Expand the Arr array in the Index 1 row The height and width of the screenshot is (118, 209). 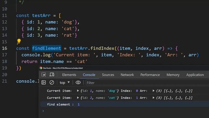[153, 98]
